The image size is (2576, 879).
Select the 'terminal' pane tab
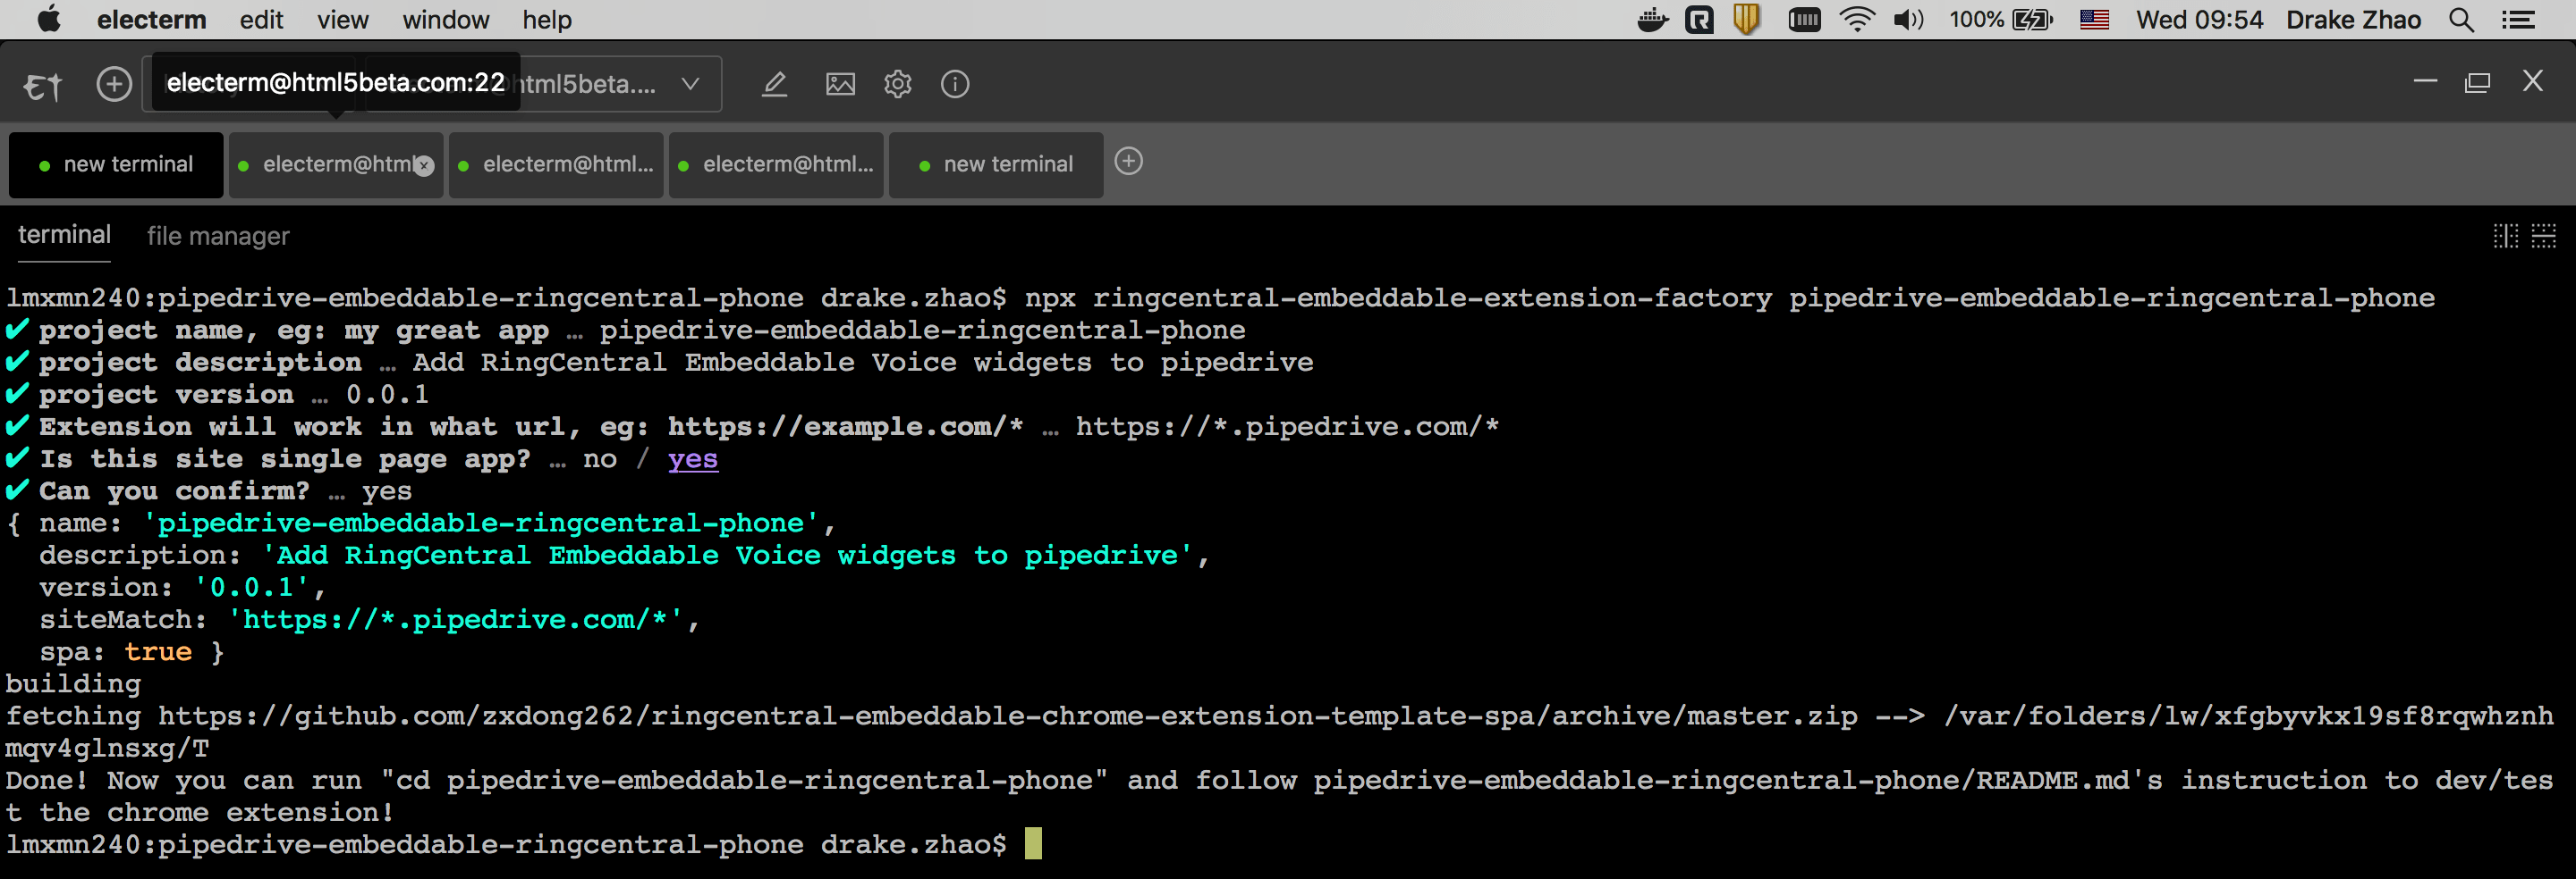coord(64,236)
